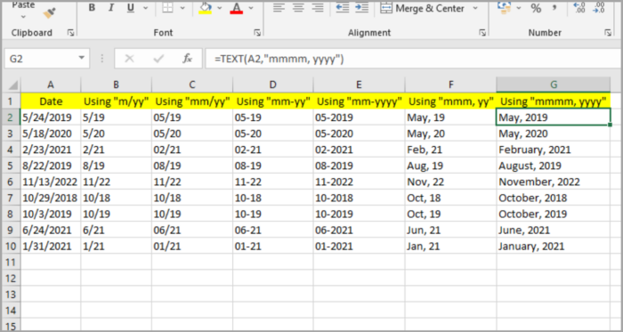Toggle Italic formatting
623x332 pixels.
(111, 8)
